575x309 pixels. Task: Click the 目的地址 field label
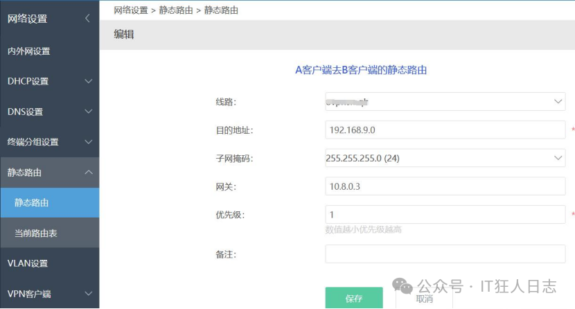(234, 130)
